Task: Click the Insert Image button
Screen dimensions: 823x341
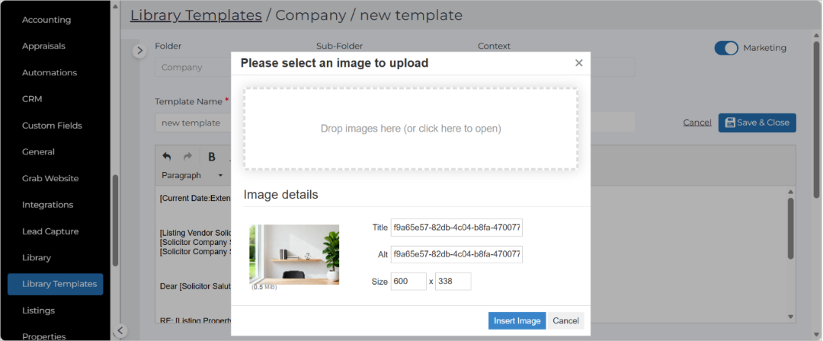Action: pyautogui.click(x=517, y=320)
